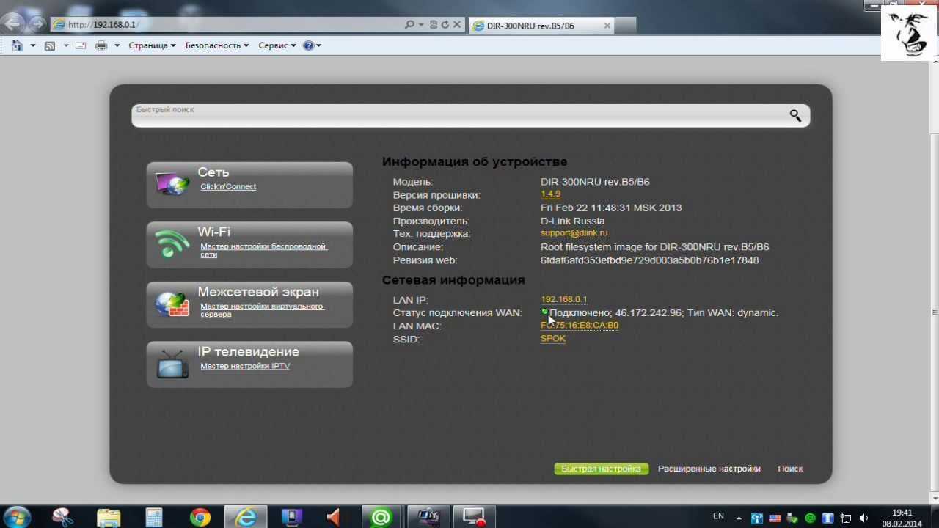
Task: Open the Сеть section heading
Action: (213, 172)
